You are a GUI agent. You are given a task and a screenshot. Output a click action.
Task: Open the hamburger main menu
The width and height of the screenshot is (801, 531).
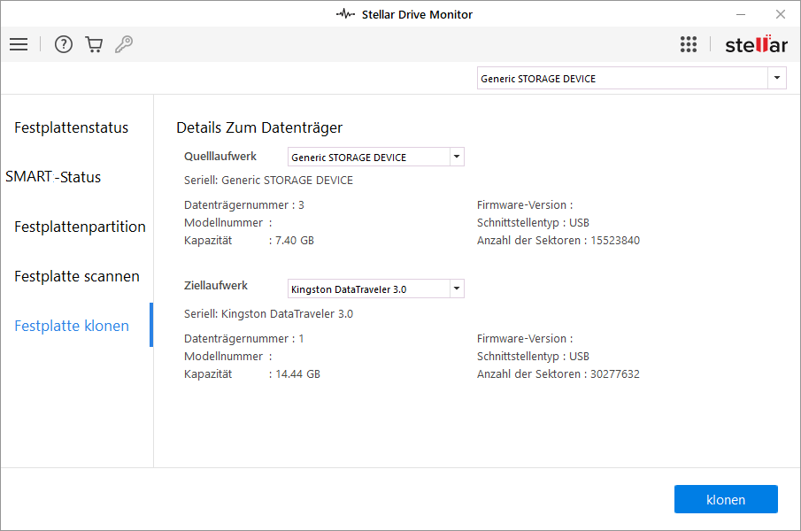19,44
